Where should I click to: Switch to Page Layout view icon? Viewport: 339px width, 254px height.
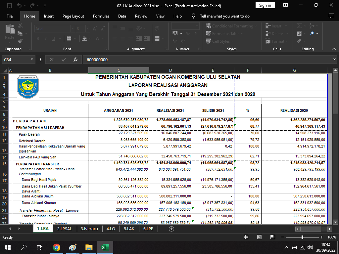(260, 237)
